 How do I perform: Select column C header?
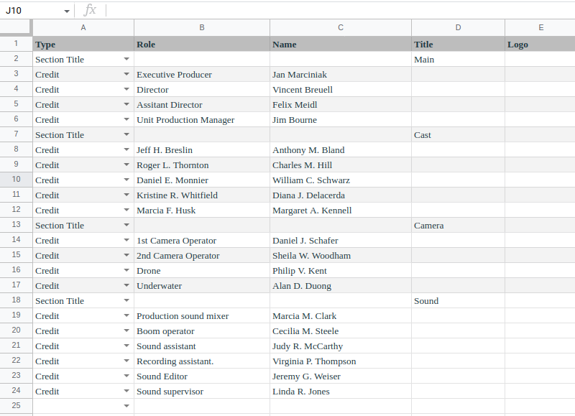point(340,27)
